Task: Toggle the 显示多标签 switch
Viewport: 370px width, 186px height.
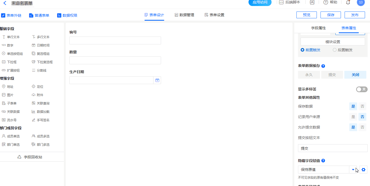Action: tap(362, 89)
